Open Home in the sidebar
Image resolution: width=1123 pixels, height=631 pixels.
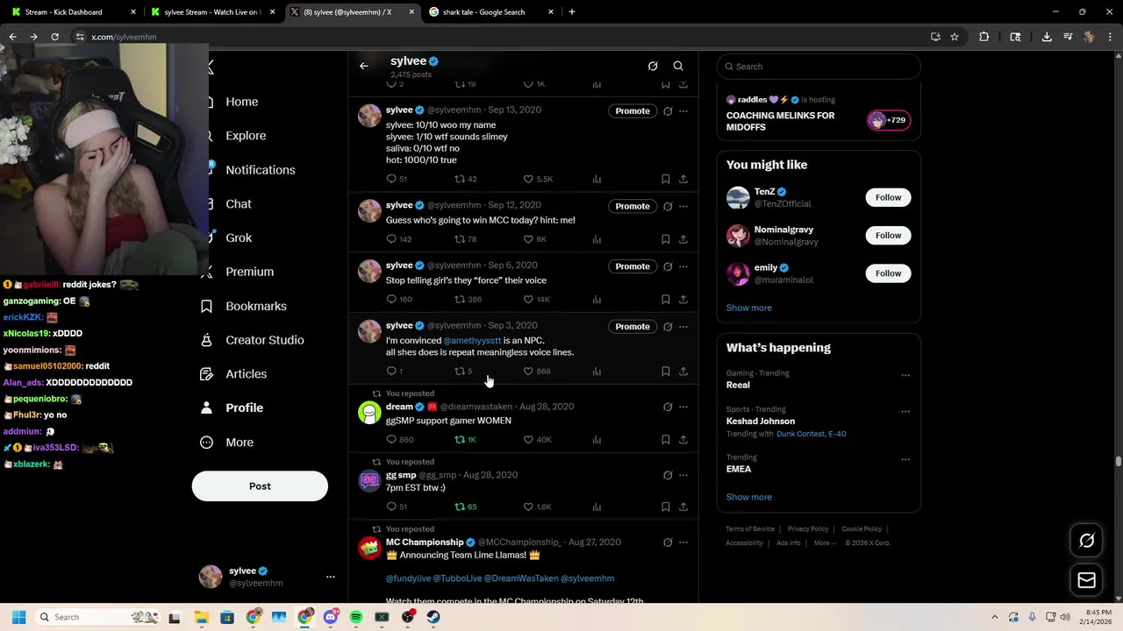click(241, 102)
